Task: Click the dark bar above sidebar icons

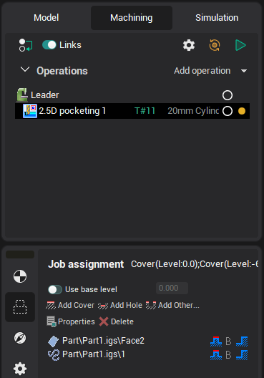Action: pos(20,255)
